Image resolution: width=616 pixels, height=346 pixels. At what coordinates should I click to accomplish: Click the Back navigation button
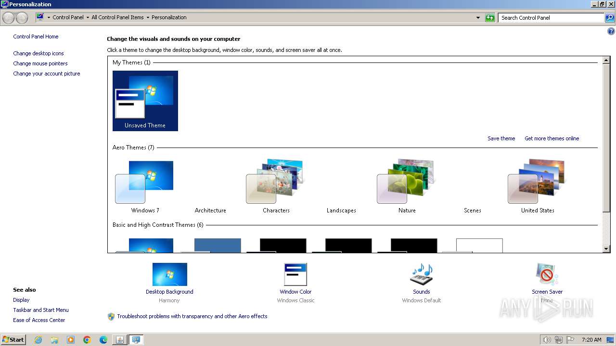pos(9,18)
